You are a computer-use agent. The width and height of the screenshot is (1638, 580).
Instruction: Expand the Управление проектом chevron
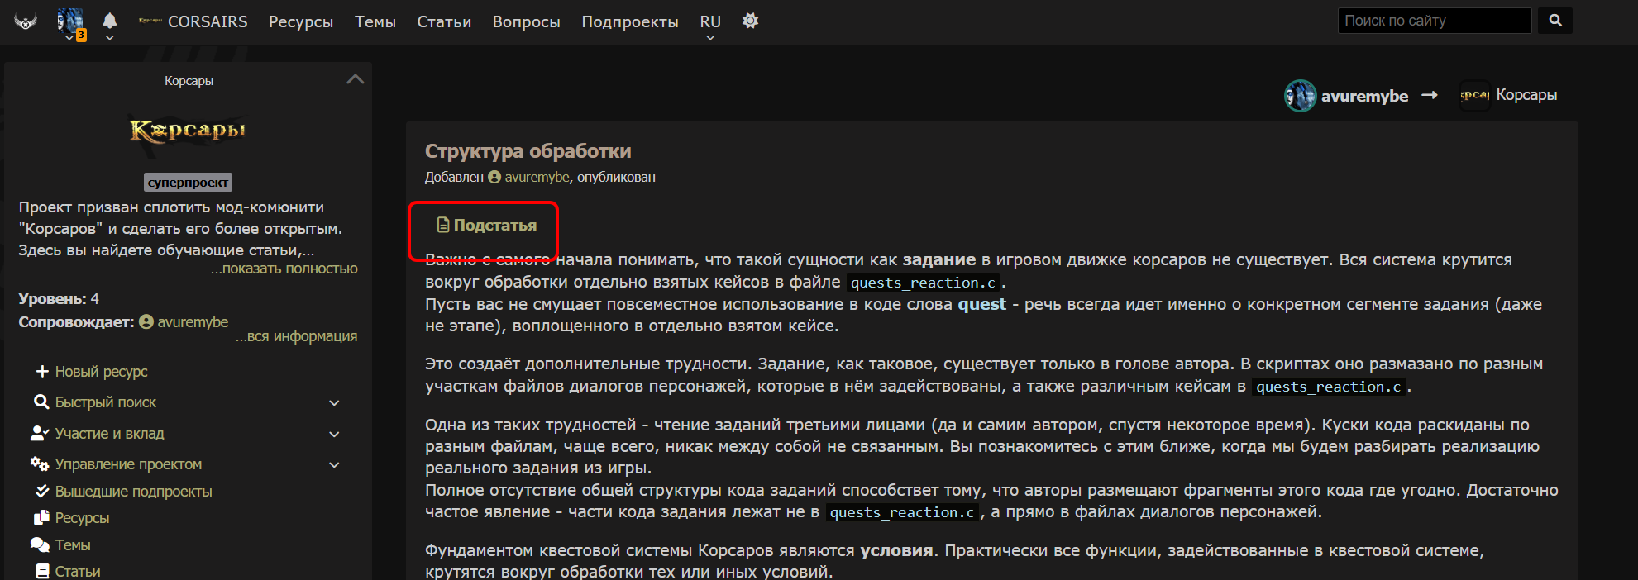[334, 465]
